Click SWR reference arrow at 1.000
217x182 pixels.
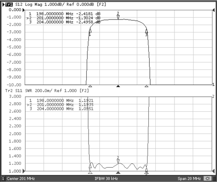pos(24,171)
